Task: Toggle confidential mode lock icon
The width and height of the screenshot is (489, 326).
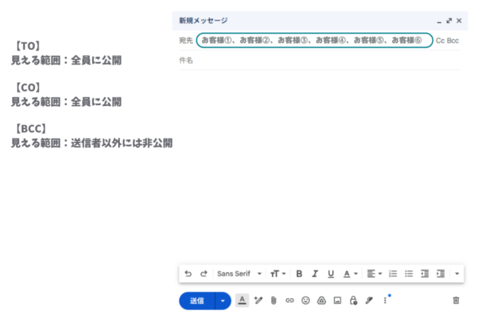Action: [x=354, y=301]
